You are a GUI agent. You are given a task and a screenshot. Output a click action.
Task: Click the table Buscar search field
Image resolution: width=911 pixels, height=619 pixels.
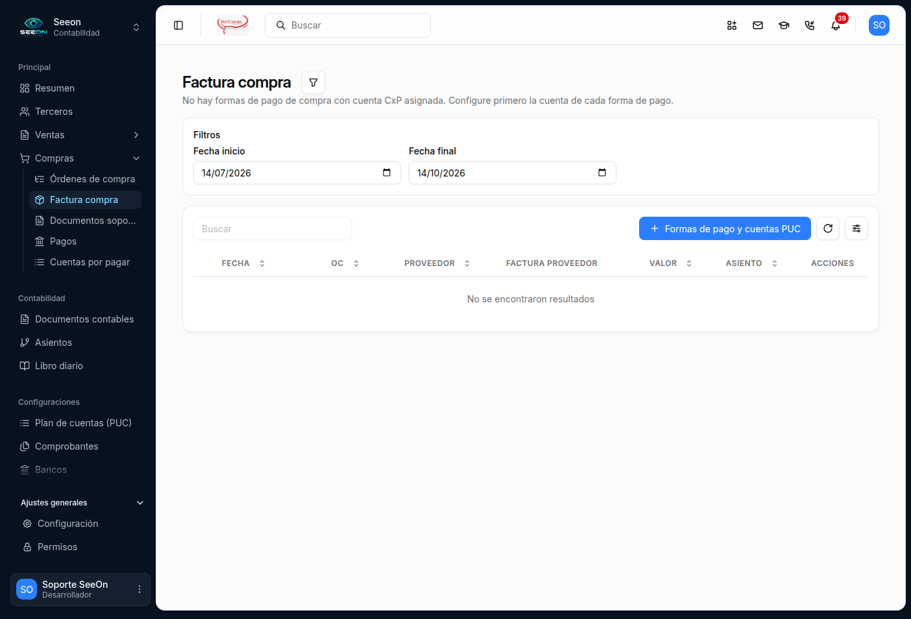coord(273,228)
